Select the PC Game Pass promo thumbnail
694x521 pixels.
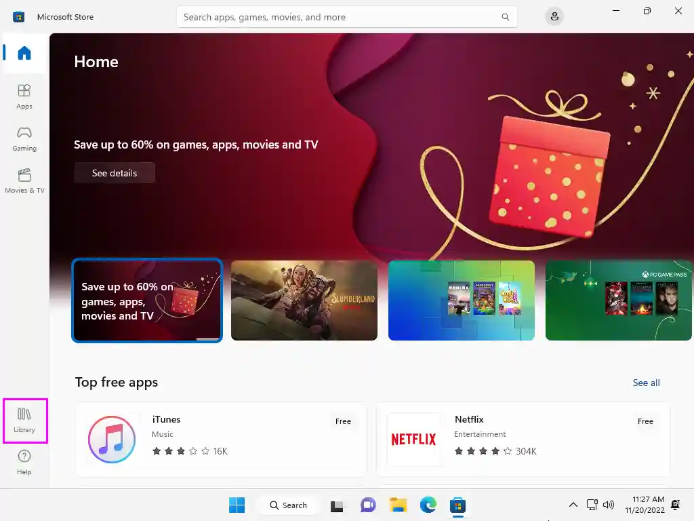pos(618,301)
